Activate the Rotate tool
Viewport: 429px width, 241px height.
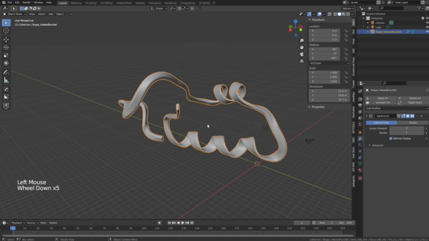[x=6, y=47]
